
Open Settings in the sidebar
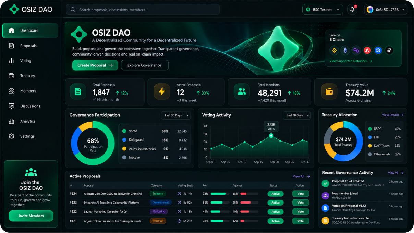pyautogui.click(x=30, y=136)
